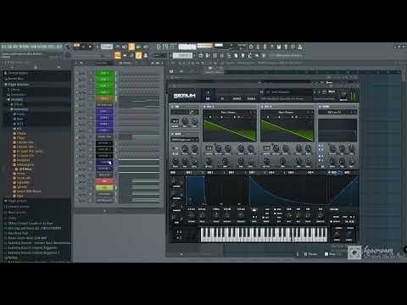407x305 pixels.
Task: Start playback with the transport Play button
Action: coord(83,47)
